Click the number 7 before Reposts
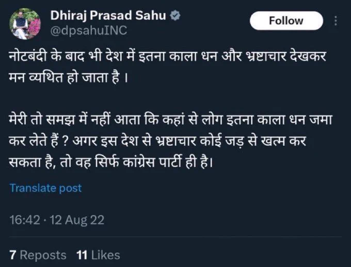 click(x=13, y=255)
